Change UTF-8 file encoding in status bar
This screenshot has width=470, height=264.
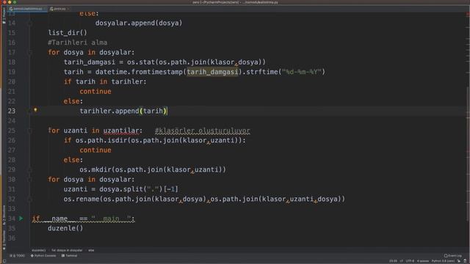(x=410, y=261)
